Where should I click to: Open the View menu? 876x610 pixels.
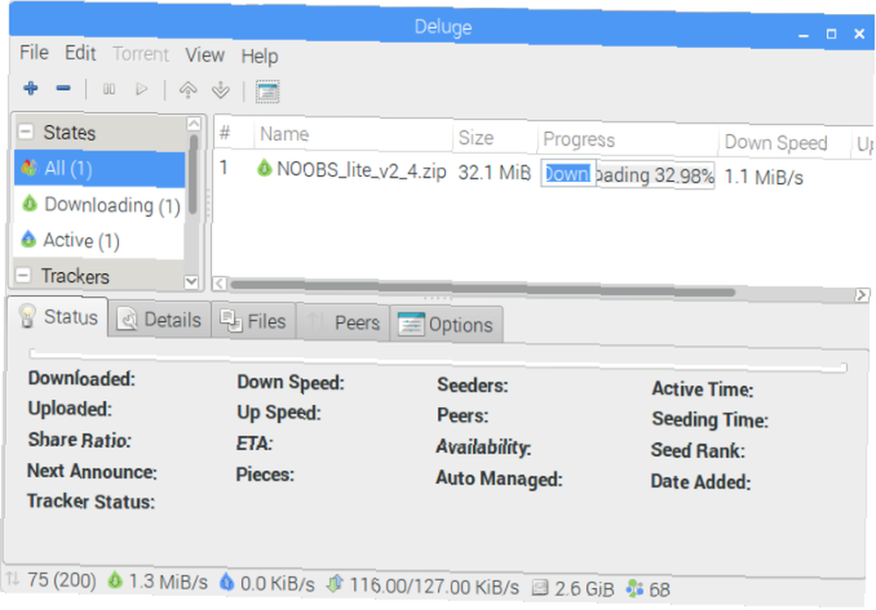[x=204, y=55]
